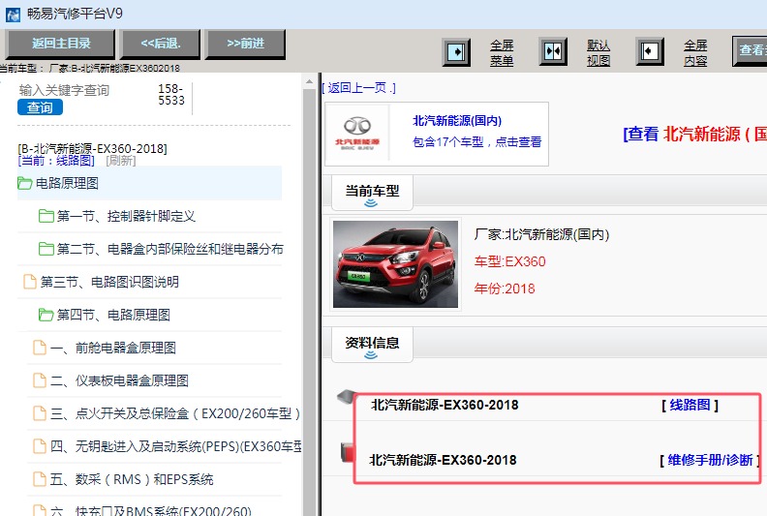This screenshot has width=767, height=516.
Task: Click 包含17个车型，点击查看 link
Action: (476, 142)
